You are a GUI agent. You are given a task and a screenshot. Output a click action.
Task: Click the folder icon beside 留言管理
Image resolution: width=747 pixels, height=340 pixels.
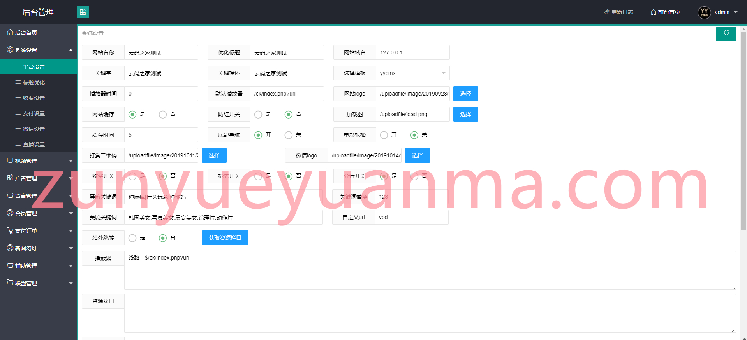[x=10, y=195]
